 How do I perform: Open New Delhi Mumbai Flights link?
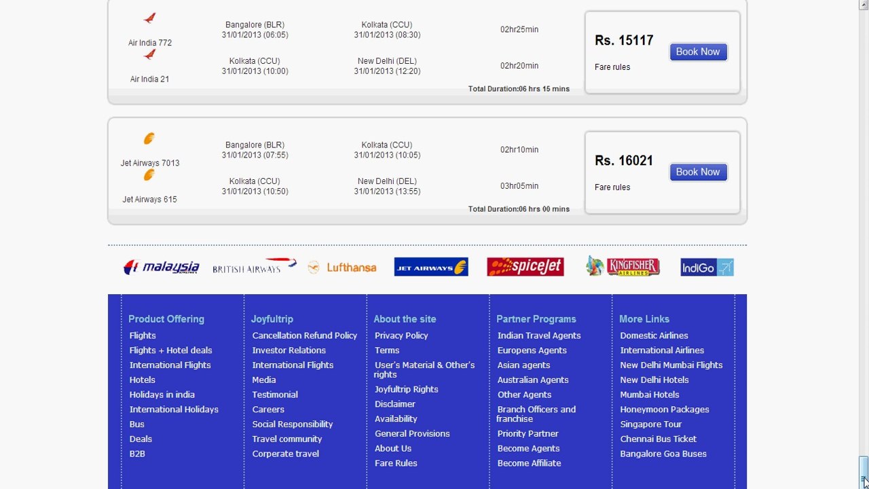click(671, 365)
